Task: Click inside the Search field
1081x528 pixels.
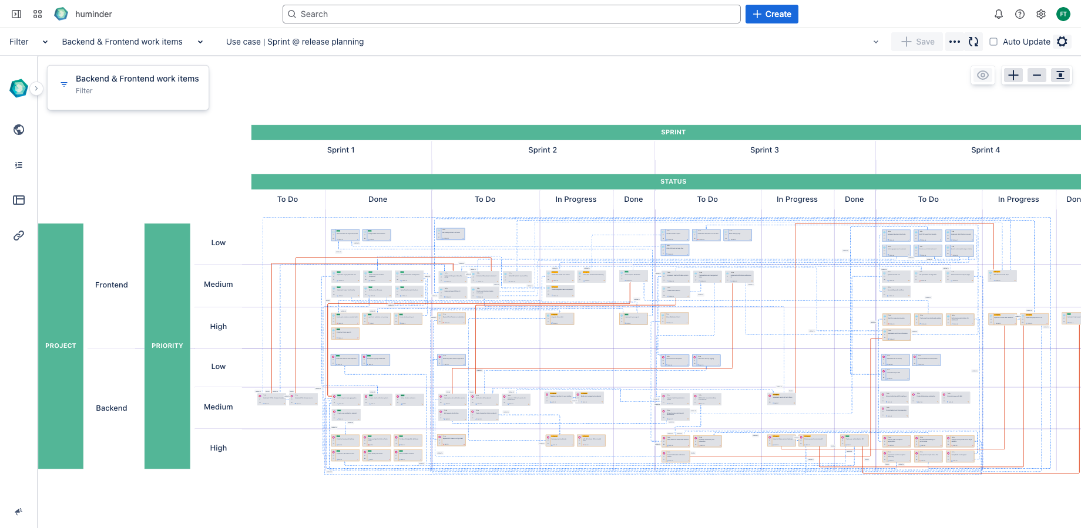Action: 511,13
